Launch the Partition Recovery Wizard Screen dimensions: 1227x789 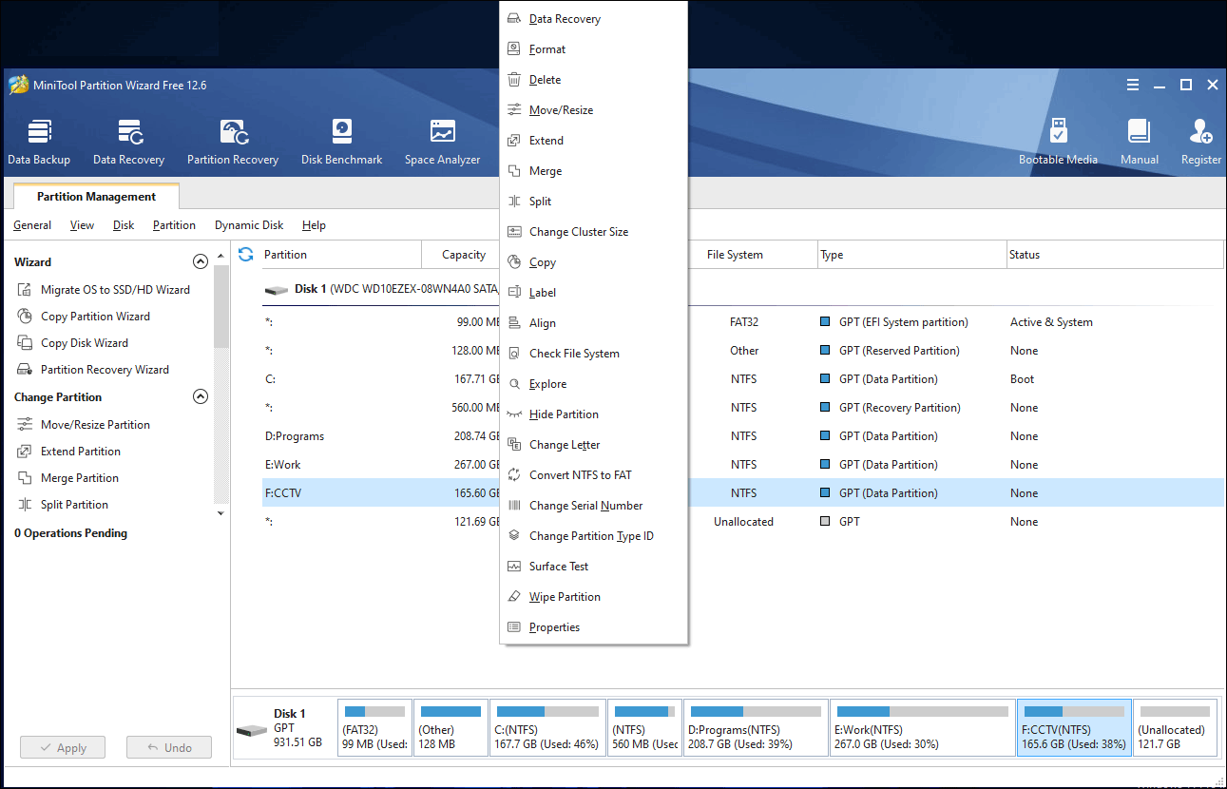pos(93,370)
